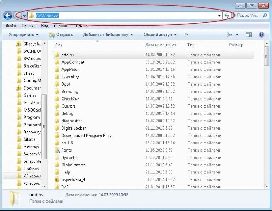272x211 pixels.
Task: Select cheet folder in navigation tree
Action: 25,73
